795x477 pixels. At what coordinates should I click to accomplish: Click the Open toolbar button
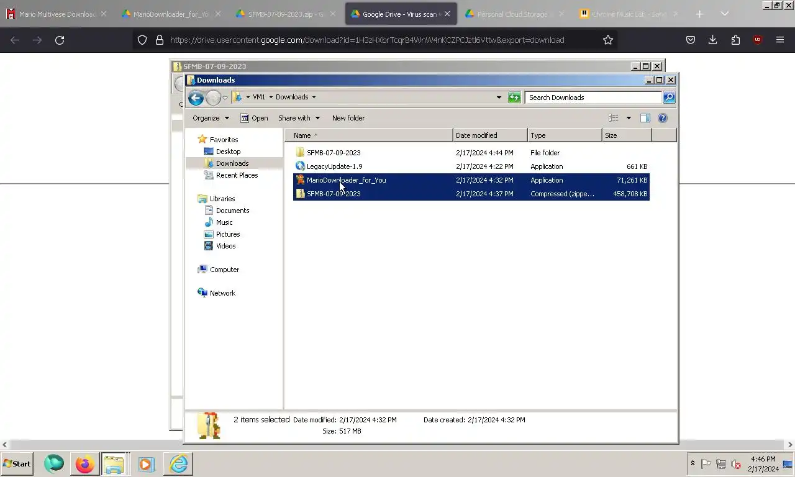coord(254,118)
